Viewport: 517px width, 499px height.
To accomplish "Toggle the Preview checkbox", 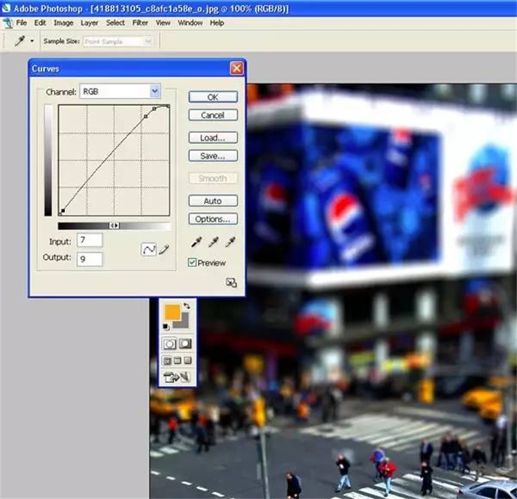I will point(192,262).
